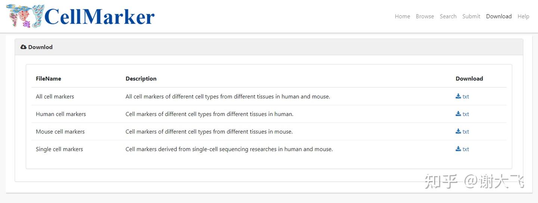The height and width of the screenshot is (203, 538).
Task: Go to the Browse page
Action: click(425, 16)
